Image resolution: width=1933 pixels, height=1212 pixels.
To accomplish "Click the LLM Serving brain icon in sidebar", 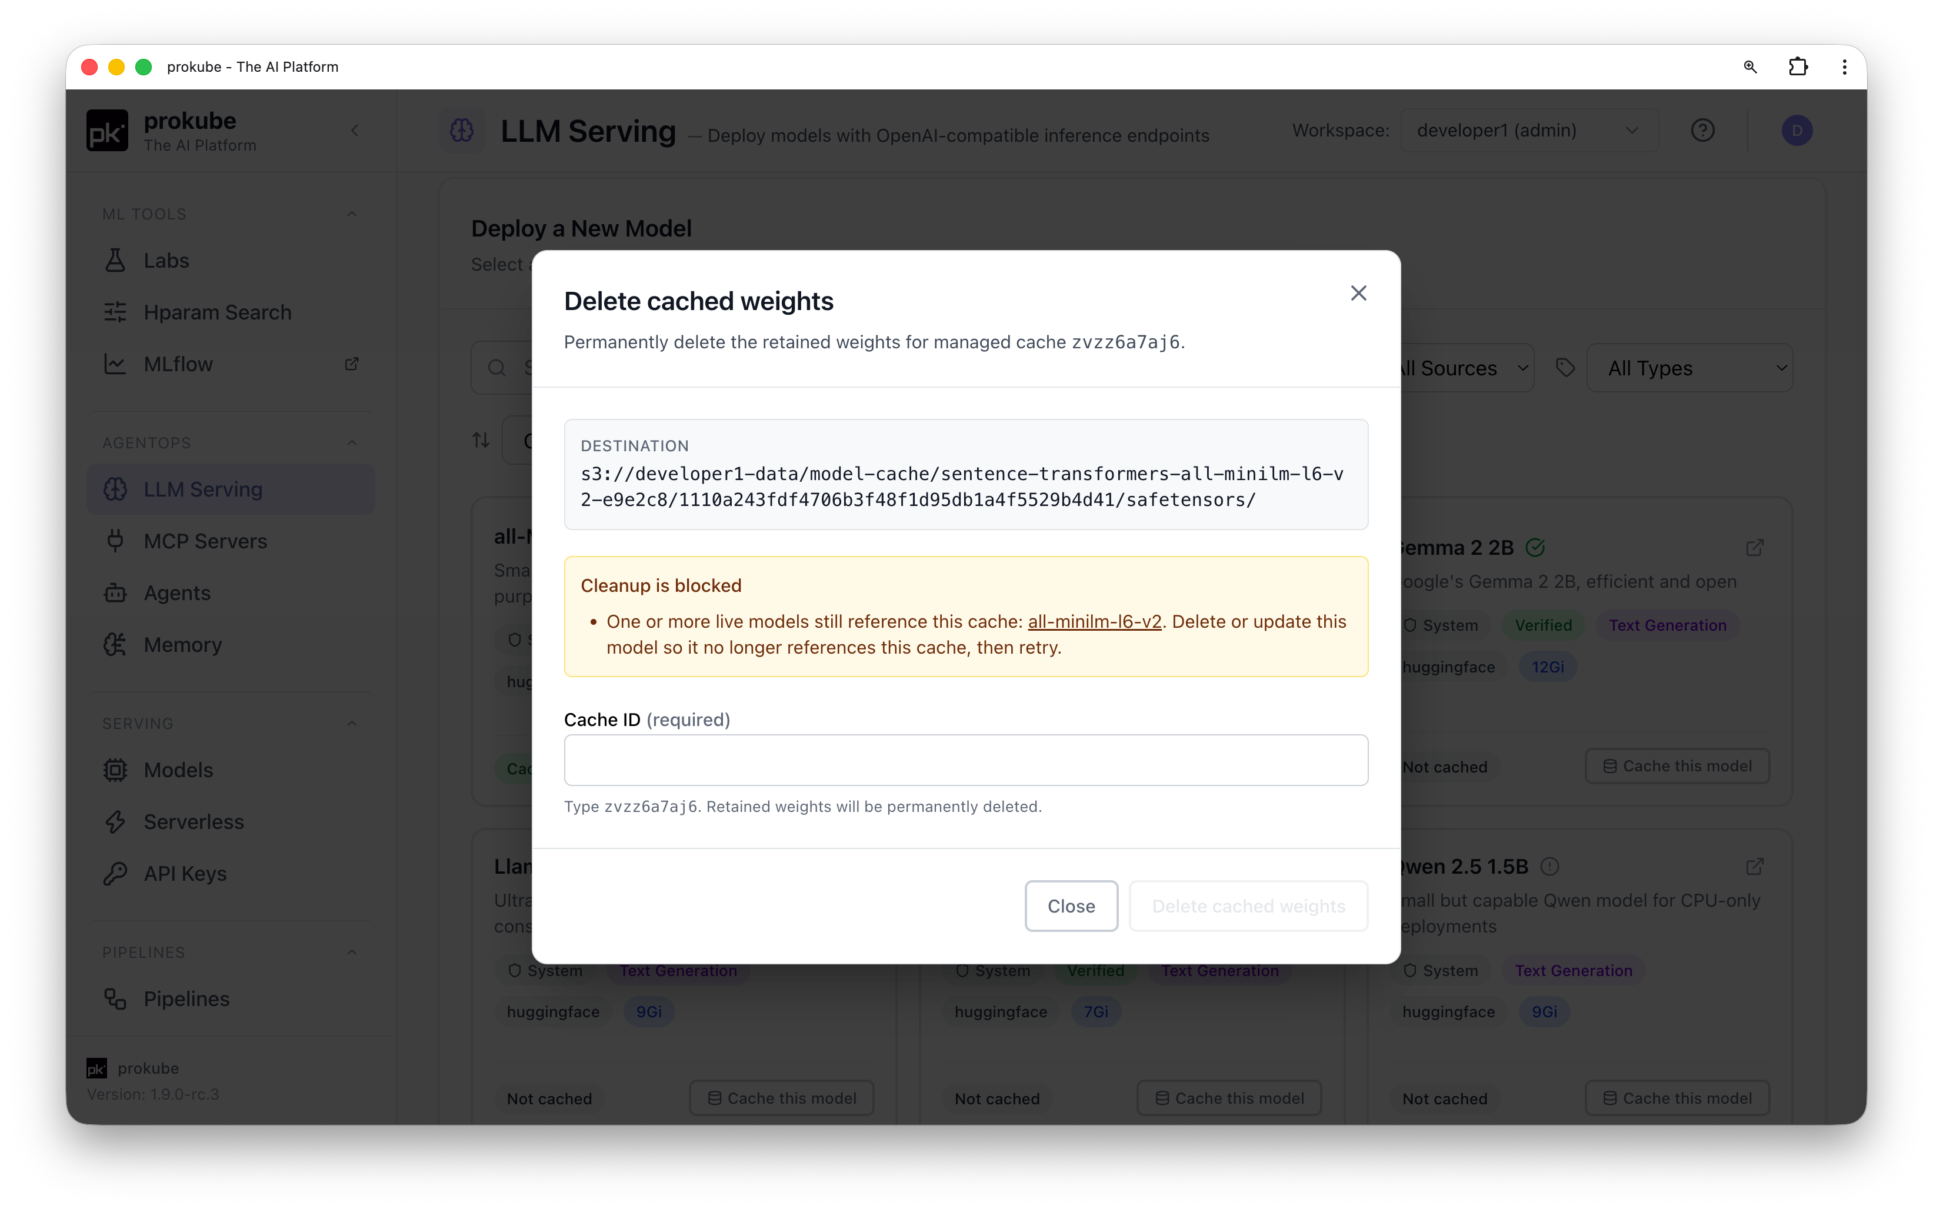I will pyautogui.click(x=115, y=489).
